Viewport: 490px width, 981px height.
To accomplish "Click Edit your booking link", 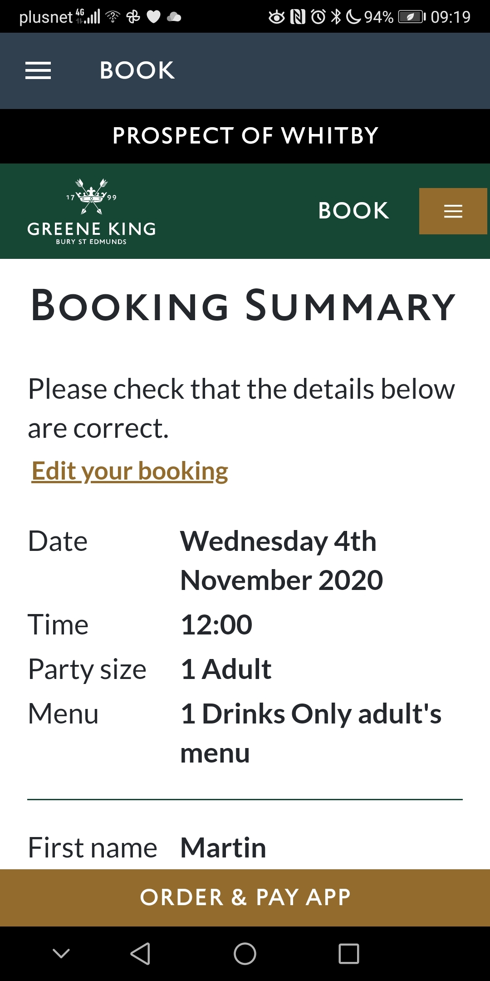I will click(130, 471).
